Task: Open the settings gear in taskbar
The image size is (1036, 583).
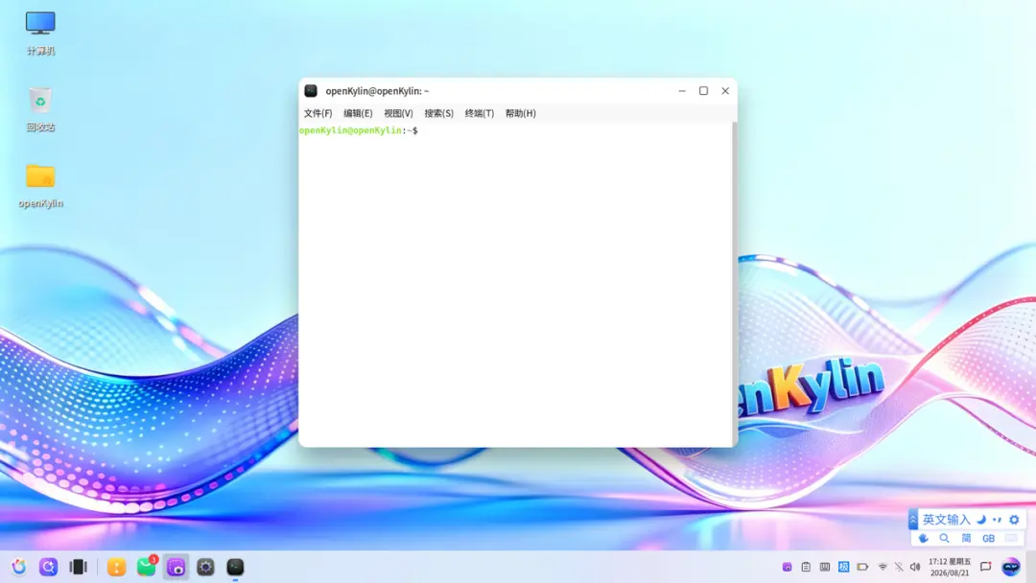Action: [205, 567]
